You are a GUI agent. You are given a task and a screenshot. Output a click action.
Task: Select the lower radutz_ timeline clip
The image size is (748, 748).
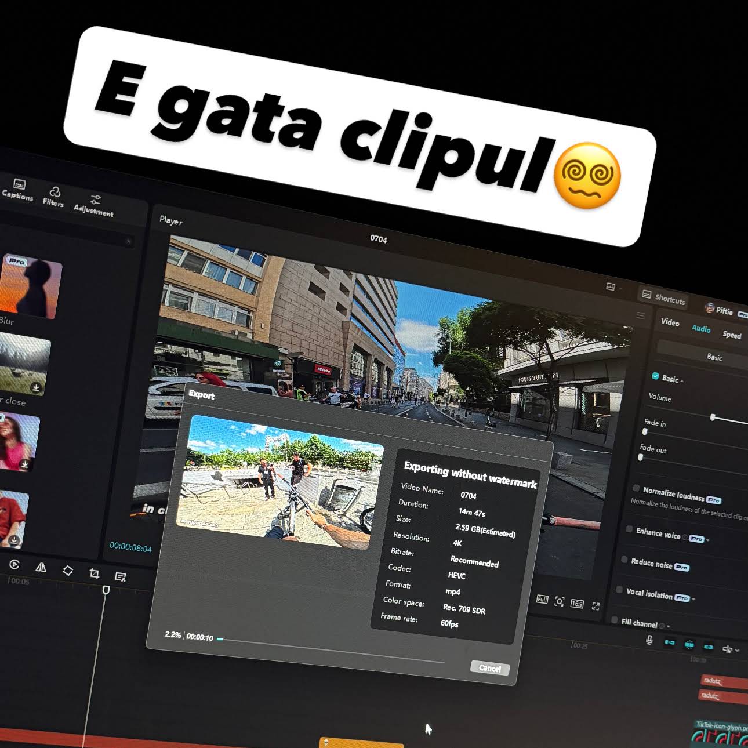tap(722, 696)
